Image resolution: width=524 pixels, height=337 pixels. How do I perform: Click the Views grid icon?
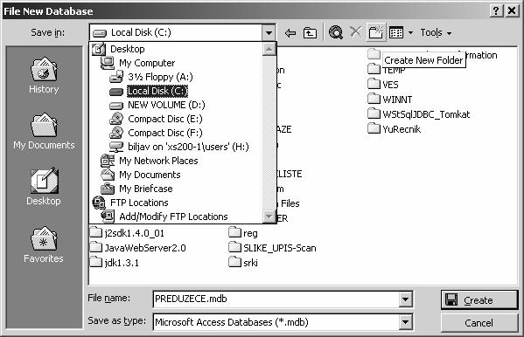click(396, 32)
